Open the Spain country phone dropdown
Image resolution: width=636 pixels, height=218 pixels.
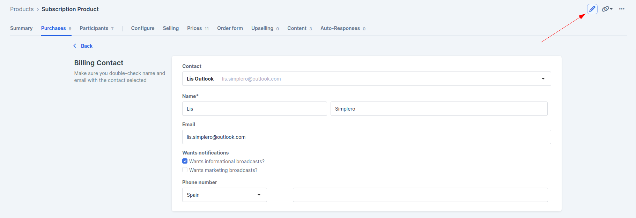[x=224, y=195]
